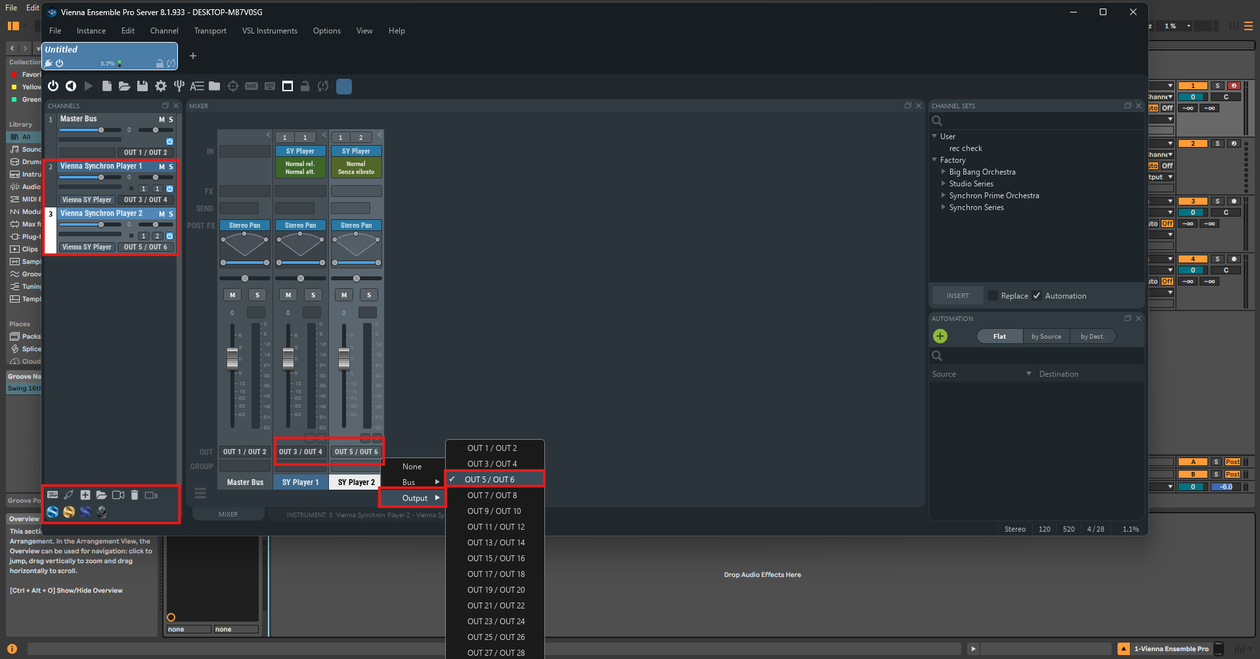Viewport: 1260px width, 659px height.
Task: Open a project using the toolbar open-folder icon
Action: point(124,86)
